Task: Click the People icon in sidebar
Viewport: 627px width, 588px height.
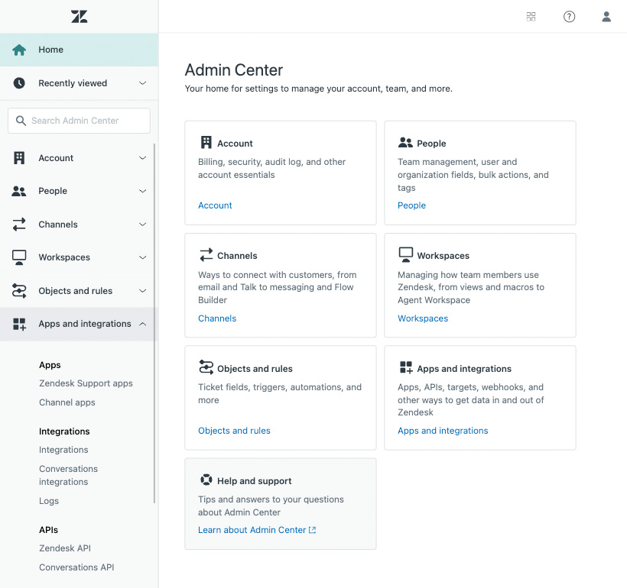Action: point(19,192)
